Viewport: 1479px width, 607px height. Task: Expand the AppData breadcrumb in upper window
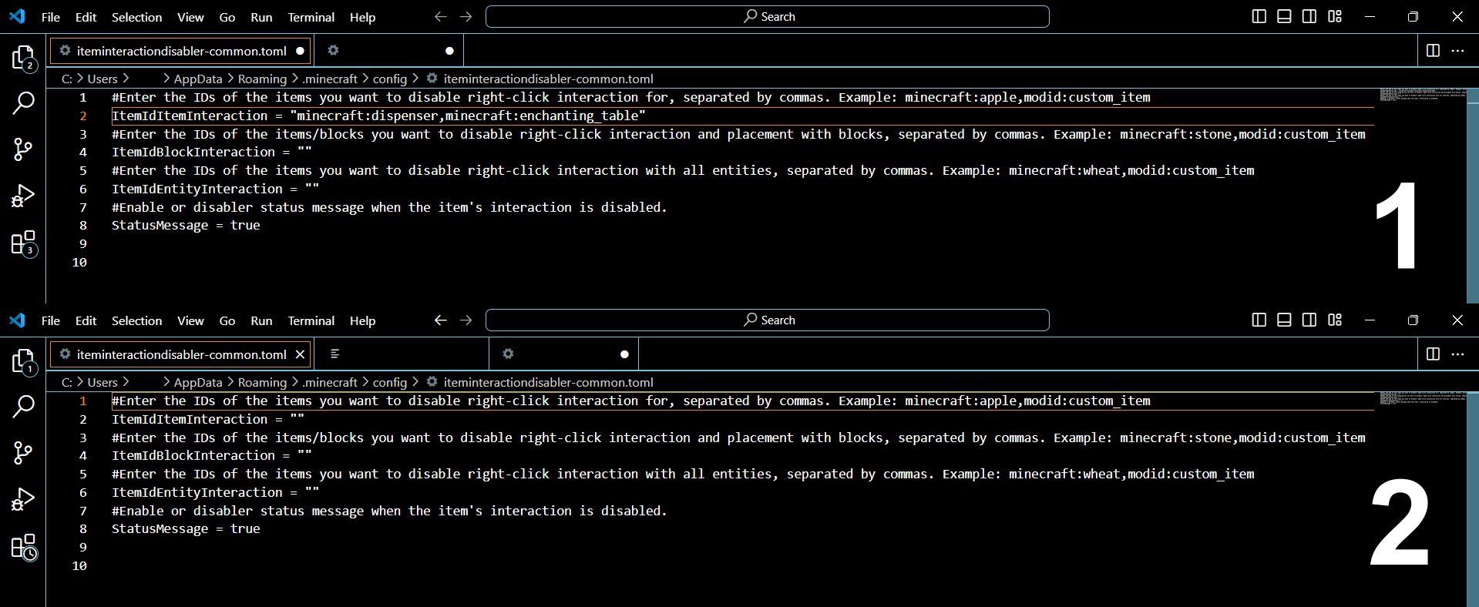tap(198, 79)
